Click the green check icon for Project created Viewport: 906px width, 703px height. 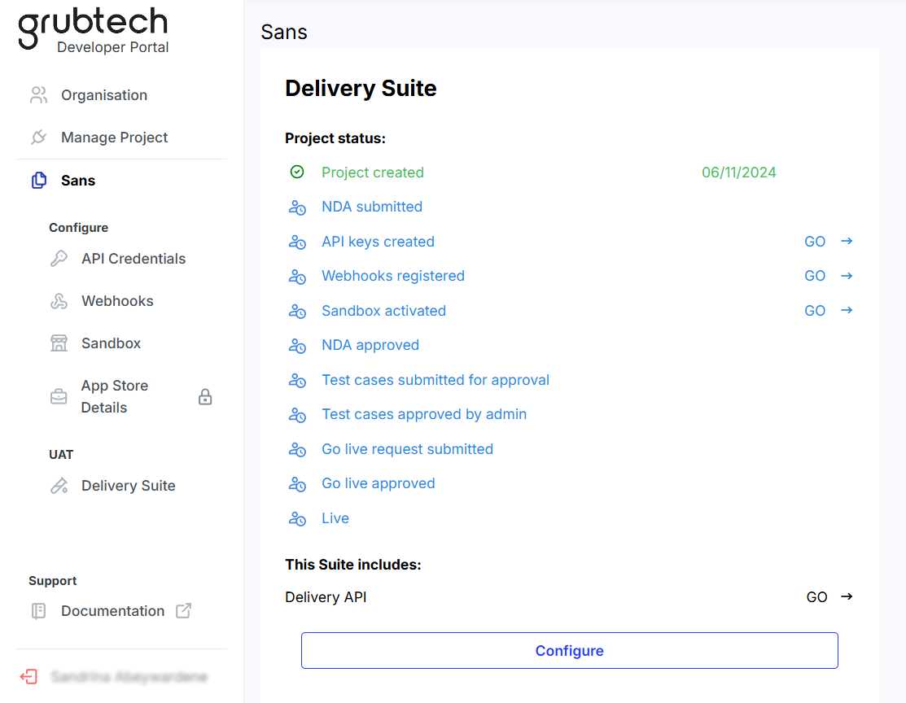(297, 172)
